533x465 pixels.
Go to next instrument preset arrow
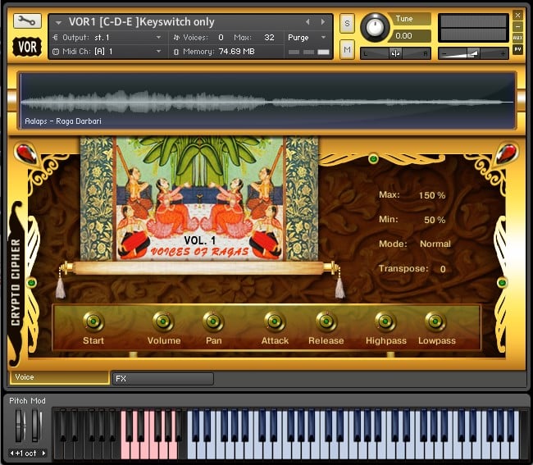[x=323, y=22]
